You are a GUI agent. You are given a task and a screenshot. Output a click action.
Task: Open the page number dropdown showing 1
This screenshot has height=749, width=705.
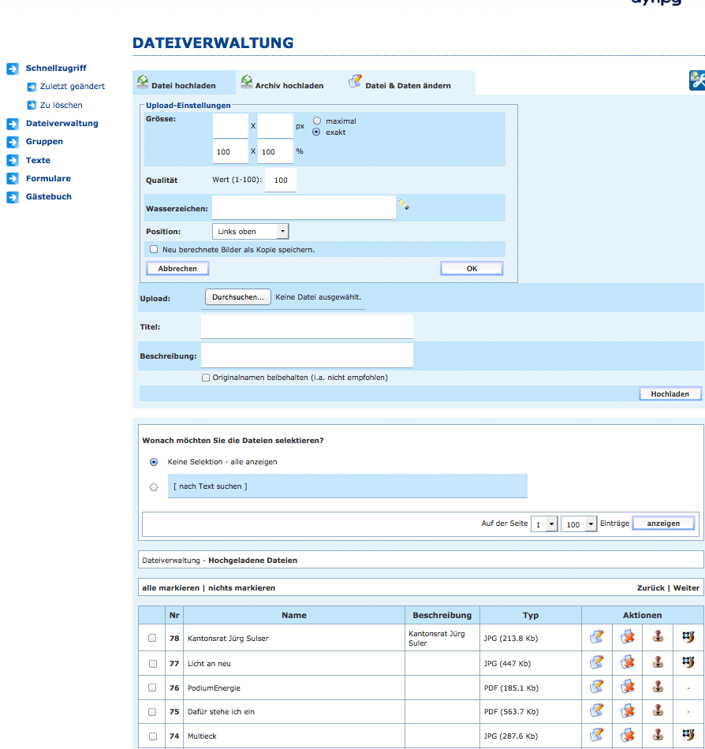point(544,524)
